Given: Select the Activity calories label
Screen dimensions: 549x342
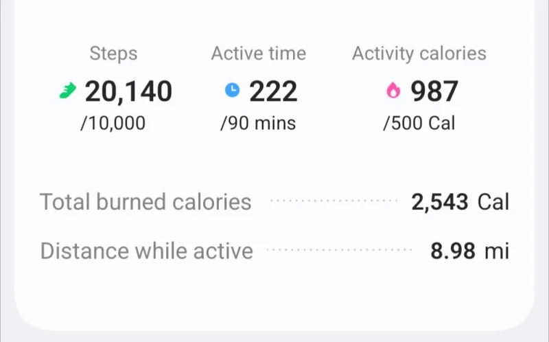Looking at the screenshot, I should click(419, 54).
